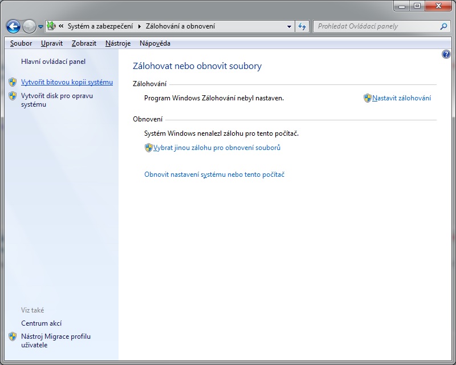The image size is (456, 365).
Task: Close the window with the red X
Action: [x=439, y=6]
